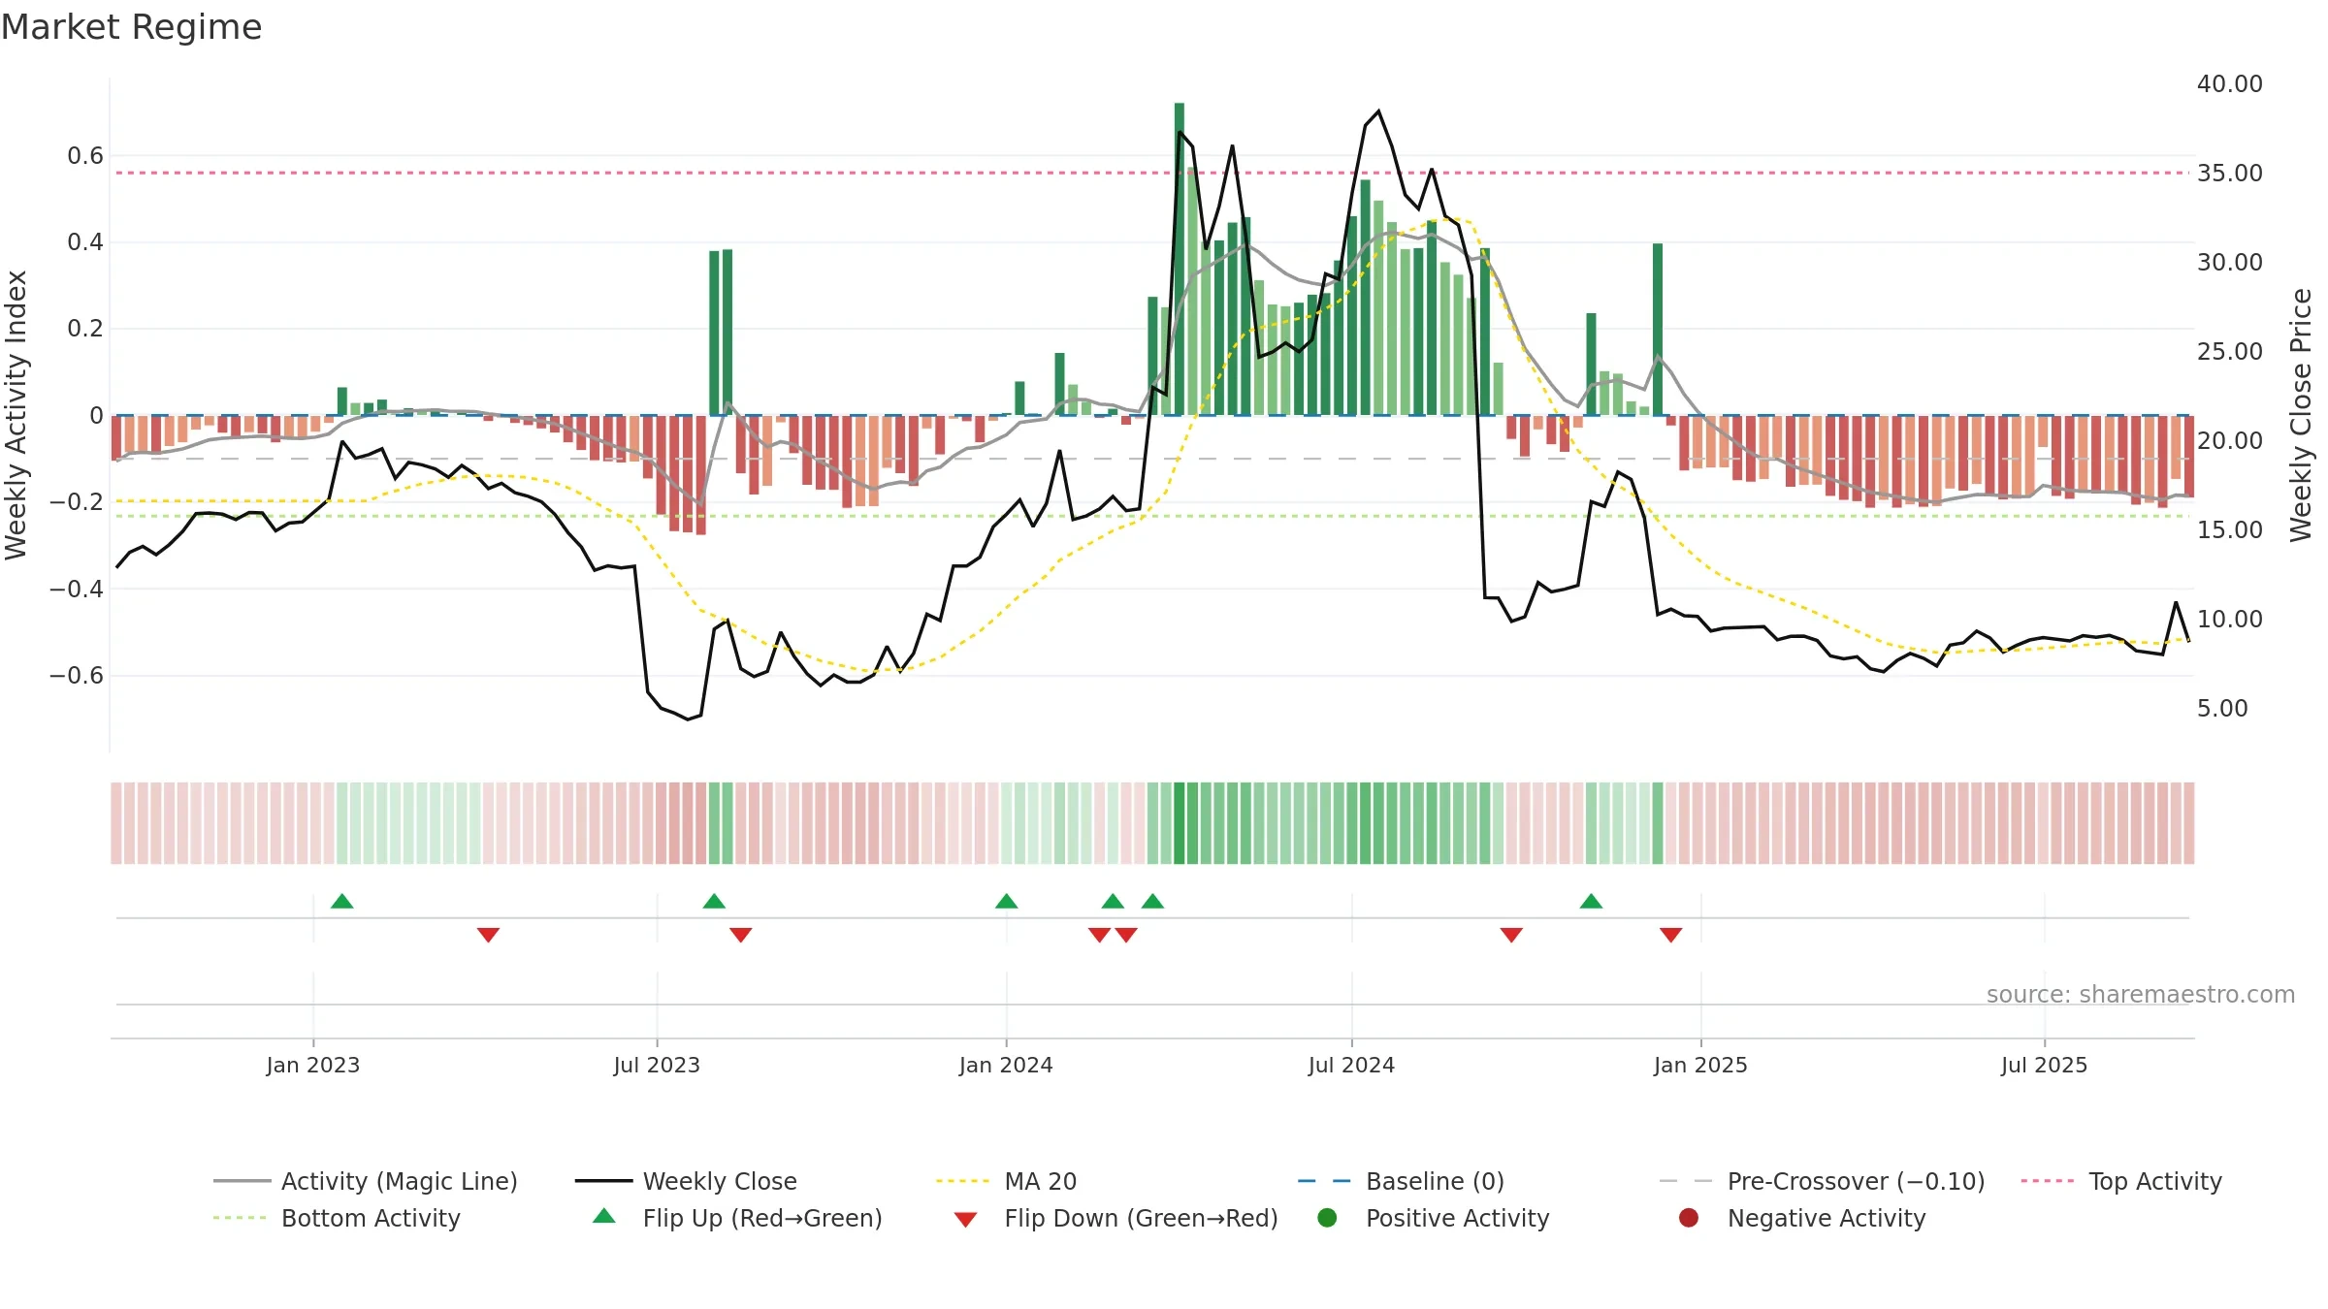Click the Jul 2024 x-axis label

point(1351,1065)
